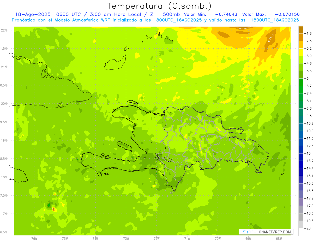Select the 'Z = 500mb' level text
The width and height of the screenshot is (313, 242).
pos(165,14)
